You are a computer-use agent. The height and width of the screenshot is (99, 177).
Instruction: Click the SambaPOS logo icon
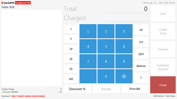2,3
